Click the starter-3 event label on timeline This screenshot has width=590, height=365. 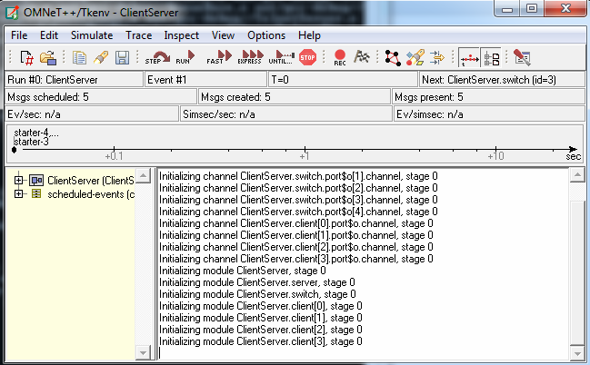(31, 142)
